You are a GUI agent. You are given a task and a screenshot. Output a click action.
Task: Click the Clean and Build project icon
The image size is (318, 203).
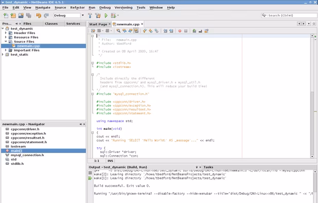coord(98,15)
